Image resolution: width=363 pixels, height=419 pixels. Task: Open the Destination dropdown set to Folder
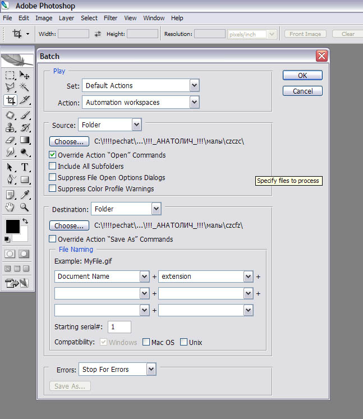[x=126, y=209]
